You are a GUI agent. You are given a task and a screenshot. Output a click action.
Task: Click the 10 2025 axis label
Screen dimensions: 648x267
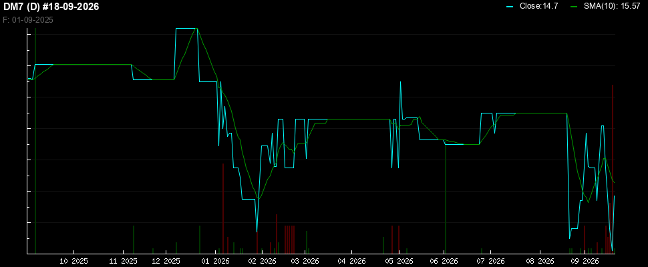pos(74,261)
